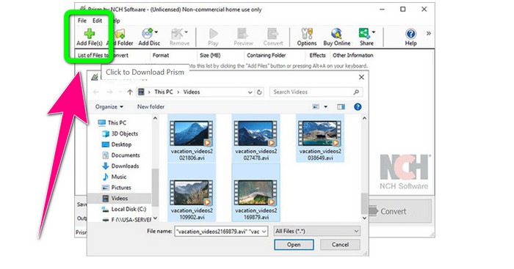Viewport: 514px width, 269px height.
Task: Open the Share dropdown arrow
Action: point(374,32)
